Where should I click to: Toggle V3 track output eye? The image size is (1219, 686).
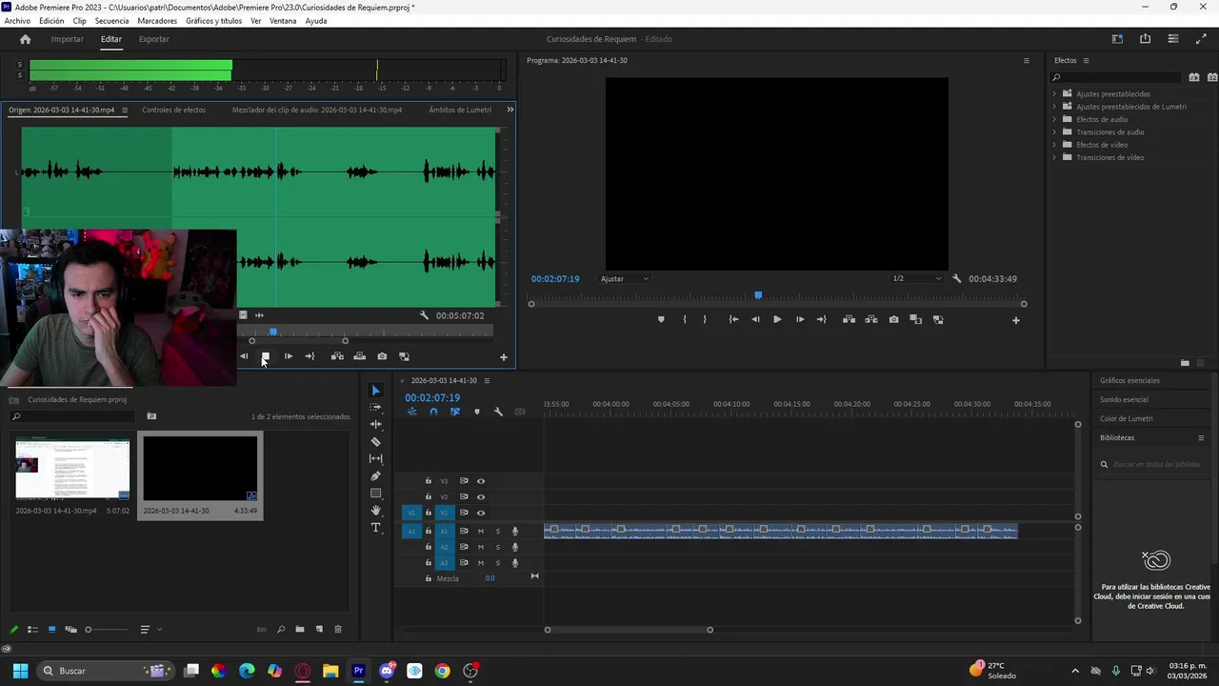480,481
